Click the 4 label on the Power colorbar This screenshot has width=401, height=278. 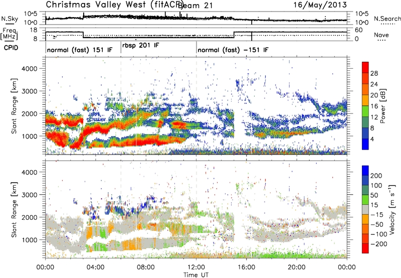(x=372, y=139)
